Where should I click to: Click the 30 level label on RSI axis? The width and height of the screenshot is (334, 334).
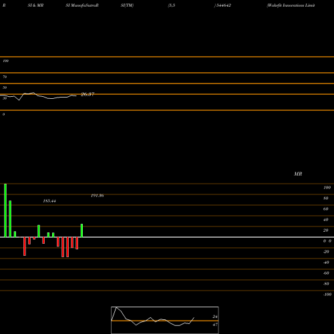pyautogui.click(x=5, y=98)
